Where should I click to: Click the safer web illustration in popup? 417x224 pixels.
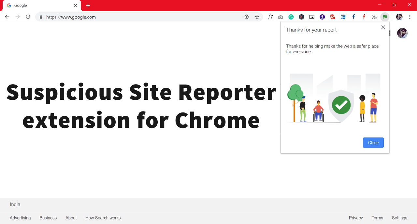click(x=334, y=98)
